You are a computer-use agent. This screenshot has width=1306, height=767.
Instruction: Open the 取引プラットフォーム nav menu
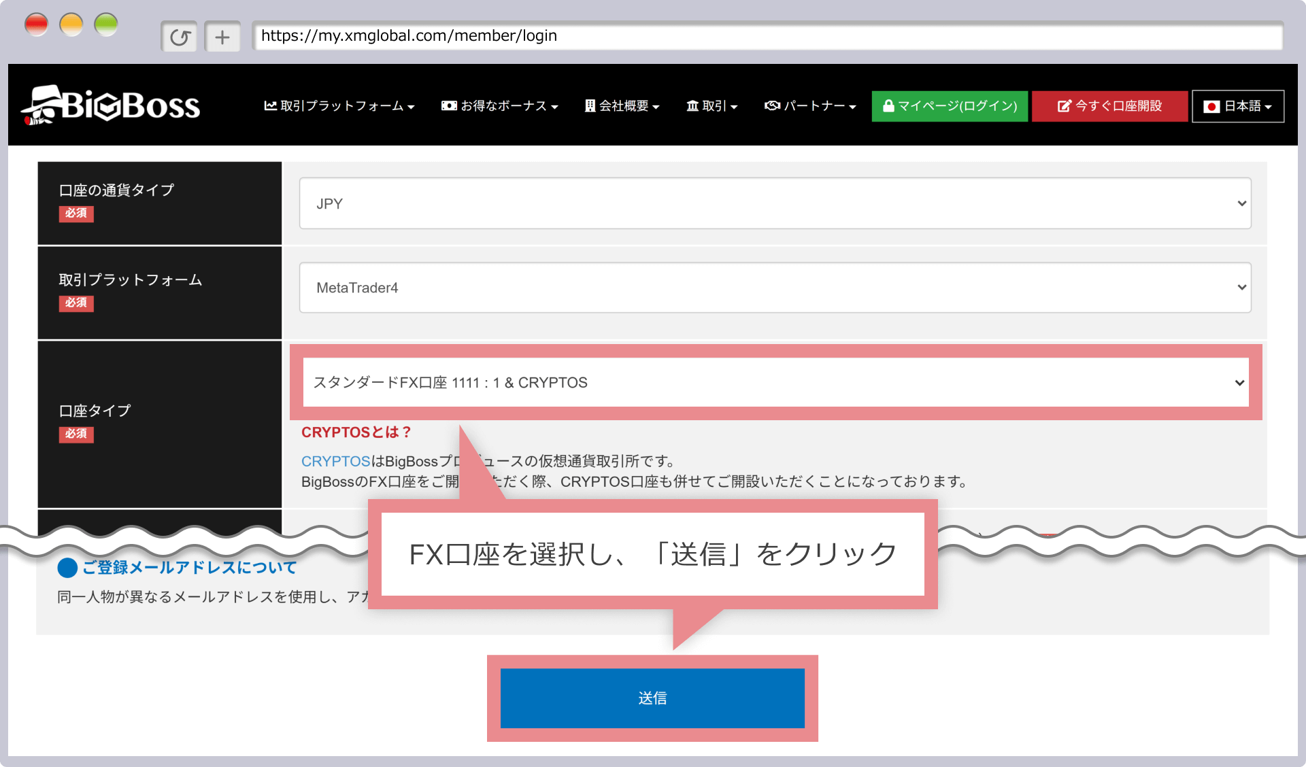(x=339, y=106)
